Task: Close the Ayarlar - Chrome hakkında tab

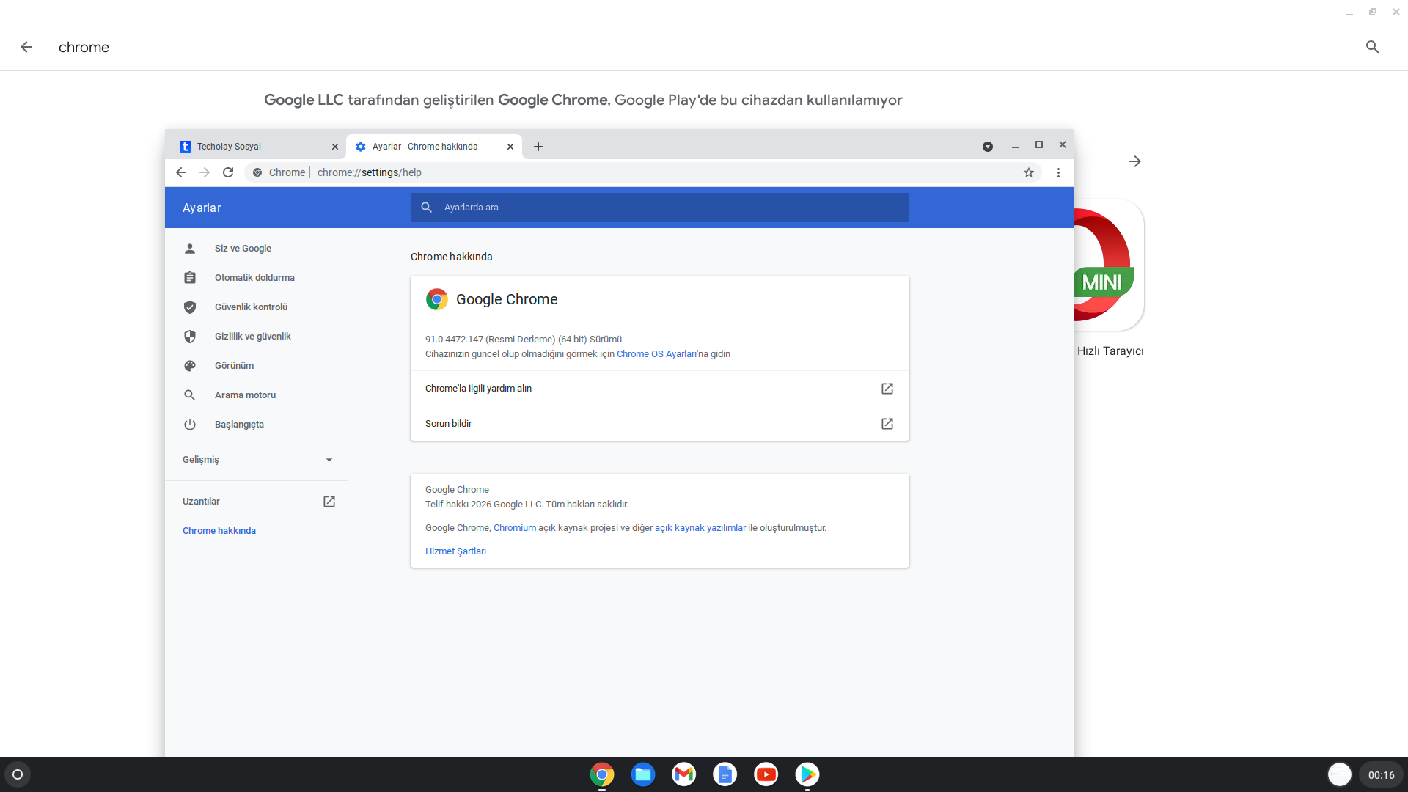Action: 510,147
